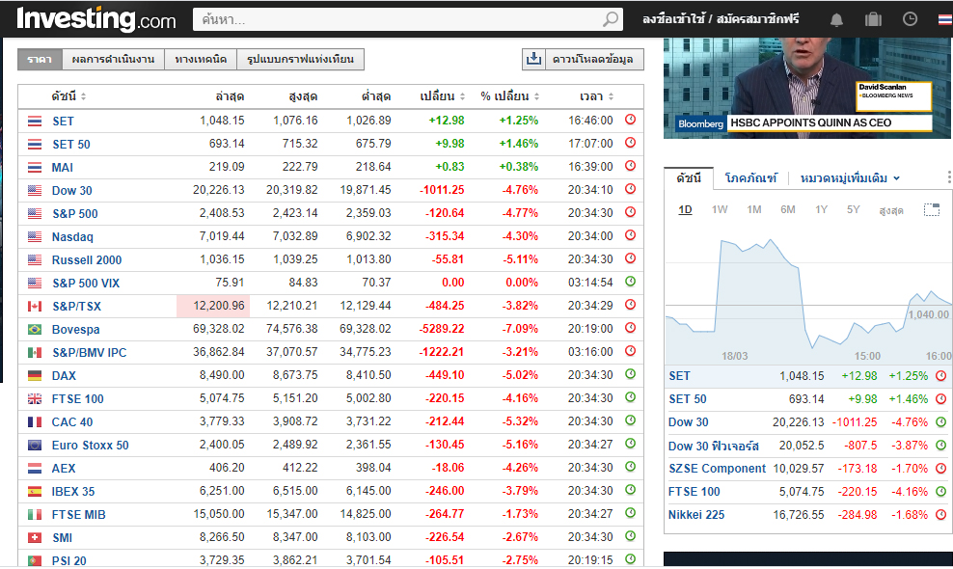Image resolution: width=953 pixels, height=569 pixels.
Task: Sort table by the เวลา column
Action: pos(596,96)
